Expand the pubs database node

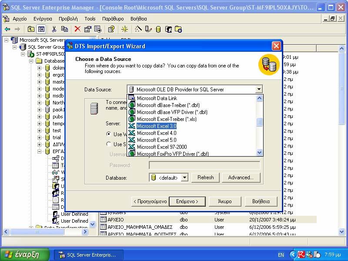[39, 117]
